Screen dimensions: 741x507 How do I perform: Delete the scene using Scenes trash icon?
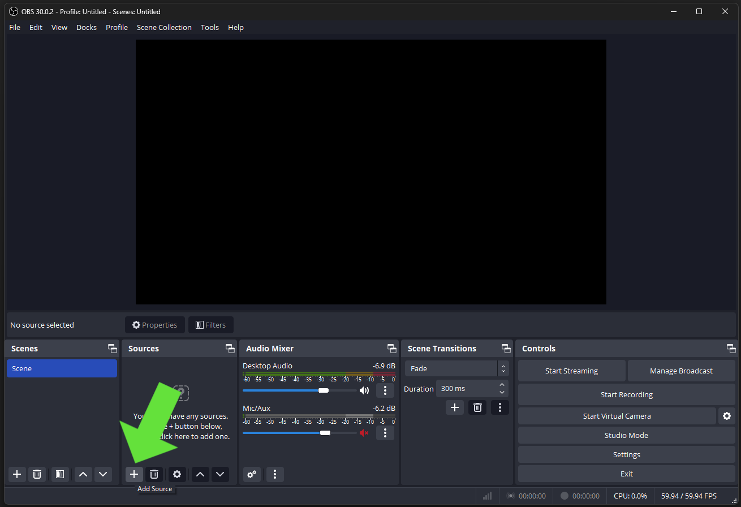(37, 474)
